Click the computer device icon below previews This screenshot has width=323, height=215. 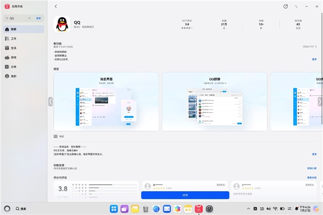point(56,136)
